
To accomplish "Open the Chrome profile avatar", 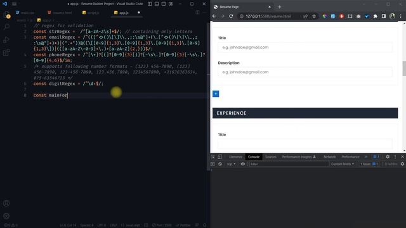I will tap(392, 16).
